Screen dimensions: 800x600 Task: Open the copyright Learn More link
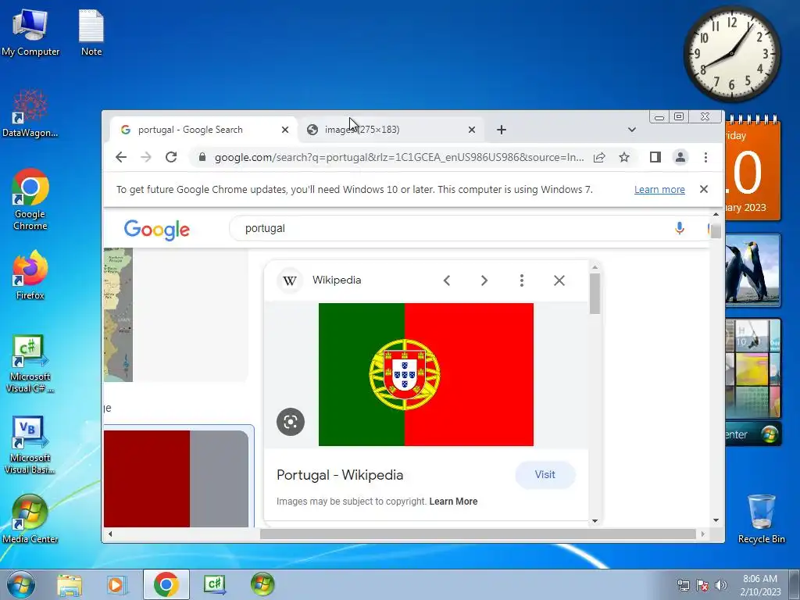click(x=453, y=502)
